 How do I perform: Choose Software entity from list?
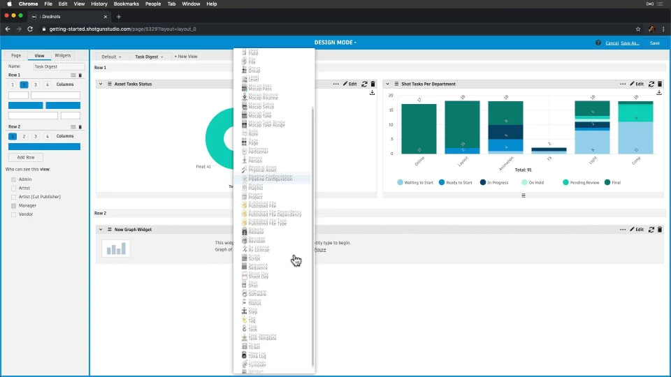257,294
